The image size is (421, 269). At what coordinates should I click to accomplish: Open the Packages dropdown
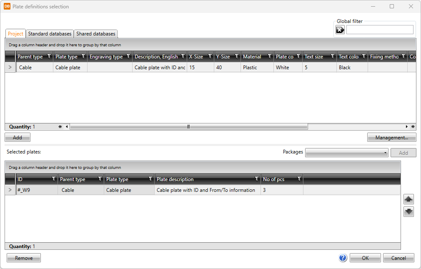click(x=346, y=153)
